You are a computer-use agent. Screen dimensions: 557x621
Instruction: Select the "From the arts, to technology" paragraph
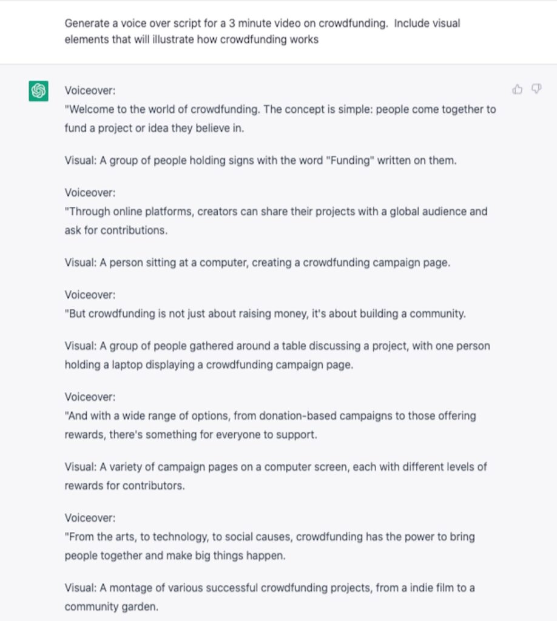point(269,546)
